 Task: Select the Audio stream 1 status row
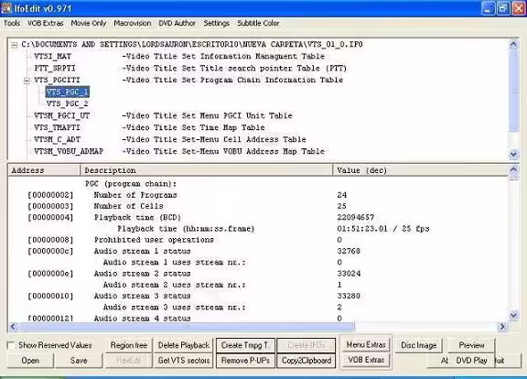click(258, 251)
